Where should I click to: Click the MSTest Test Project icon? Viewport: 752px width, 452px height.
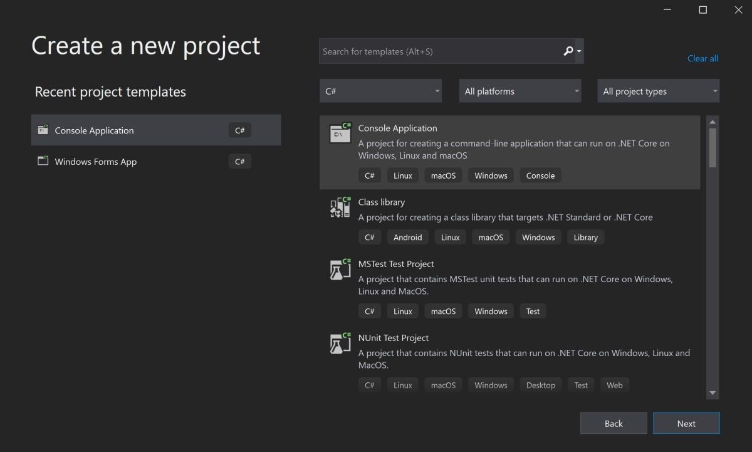[x=340, y=269]
